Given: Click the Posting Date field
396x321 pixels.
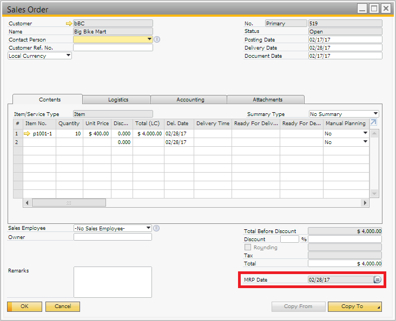Looking at the screenshot, I should tap(345, 39).
